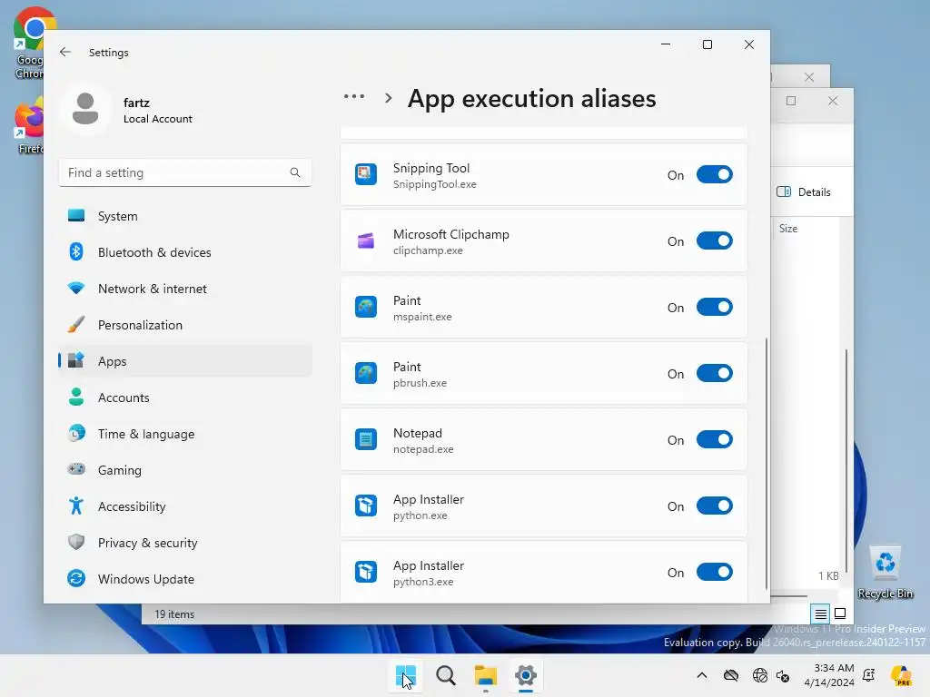
Task: Go back using the Settings back arrow
Action: [x=65, y=52]
